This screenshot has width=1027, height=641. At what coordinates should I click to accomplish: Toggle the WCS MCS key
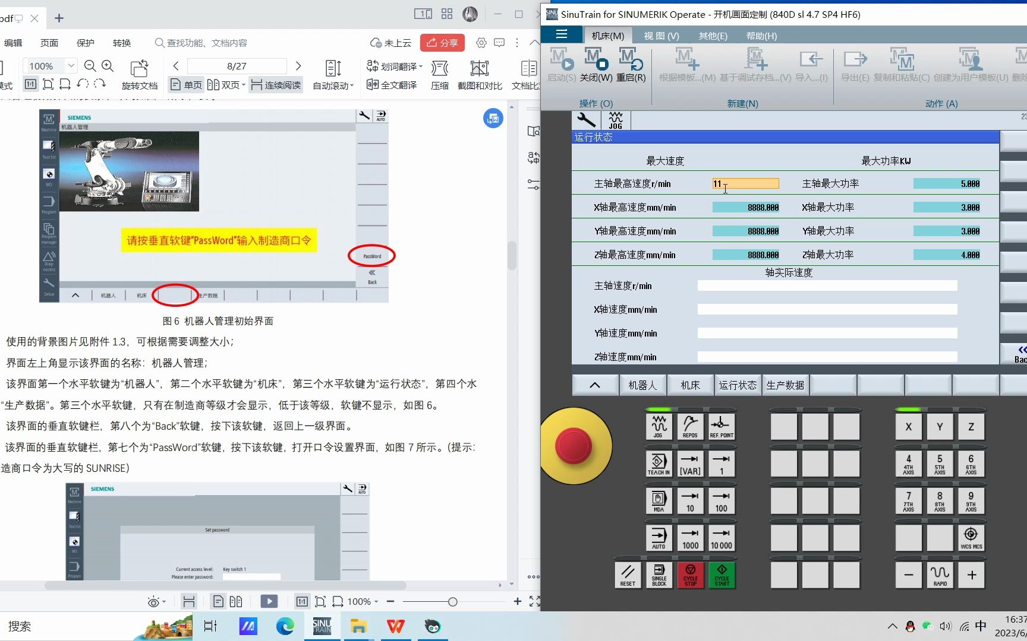click(971, 538)
